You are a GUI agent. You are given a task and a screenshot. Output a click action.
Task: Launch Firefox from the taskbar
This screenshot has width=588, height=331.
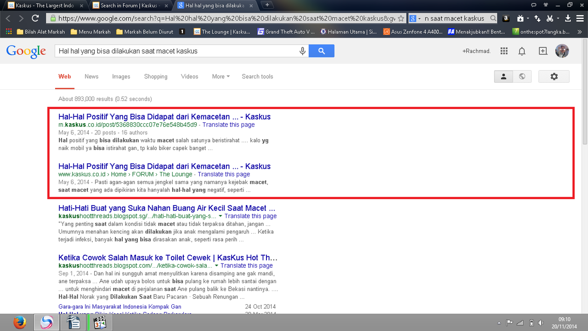(x=19, y=323)
